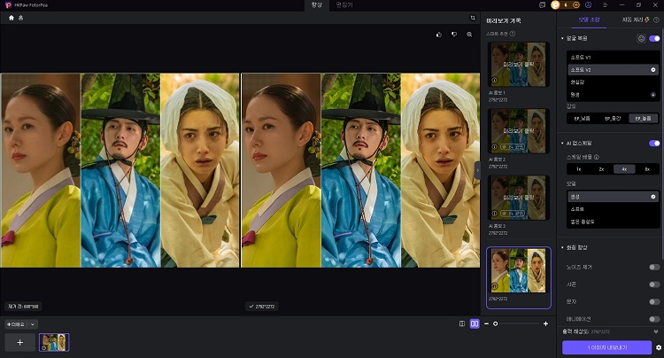This screenshot has width=664, height=358.
Task: Click the HitPaw FotorPea app logo
Action: [x=8, y=5]
